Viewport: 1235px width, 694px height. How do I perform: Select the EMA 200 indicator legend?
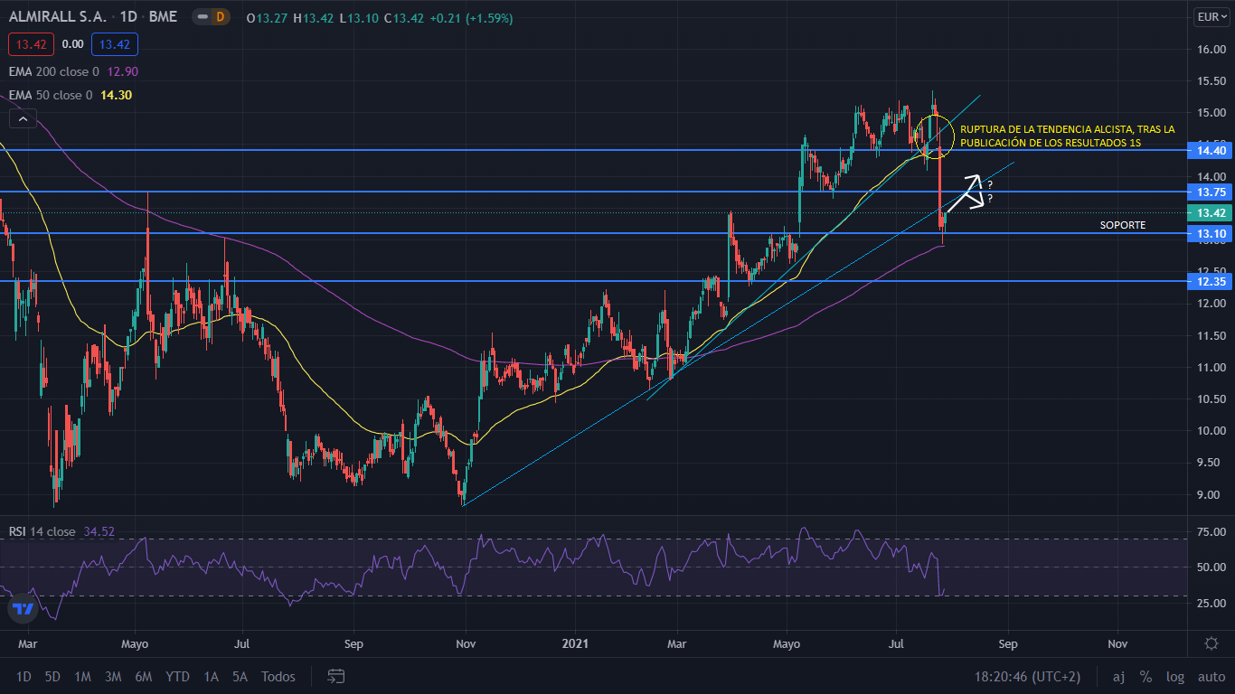point(54,71)
